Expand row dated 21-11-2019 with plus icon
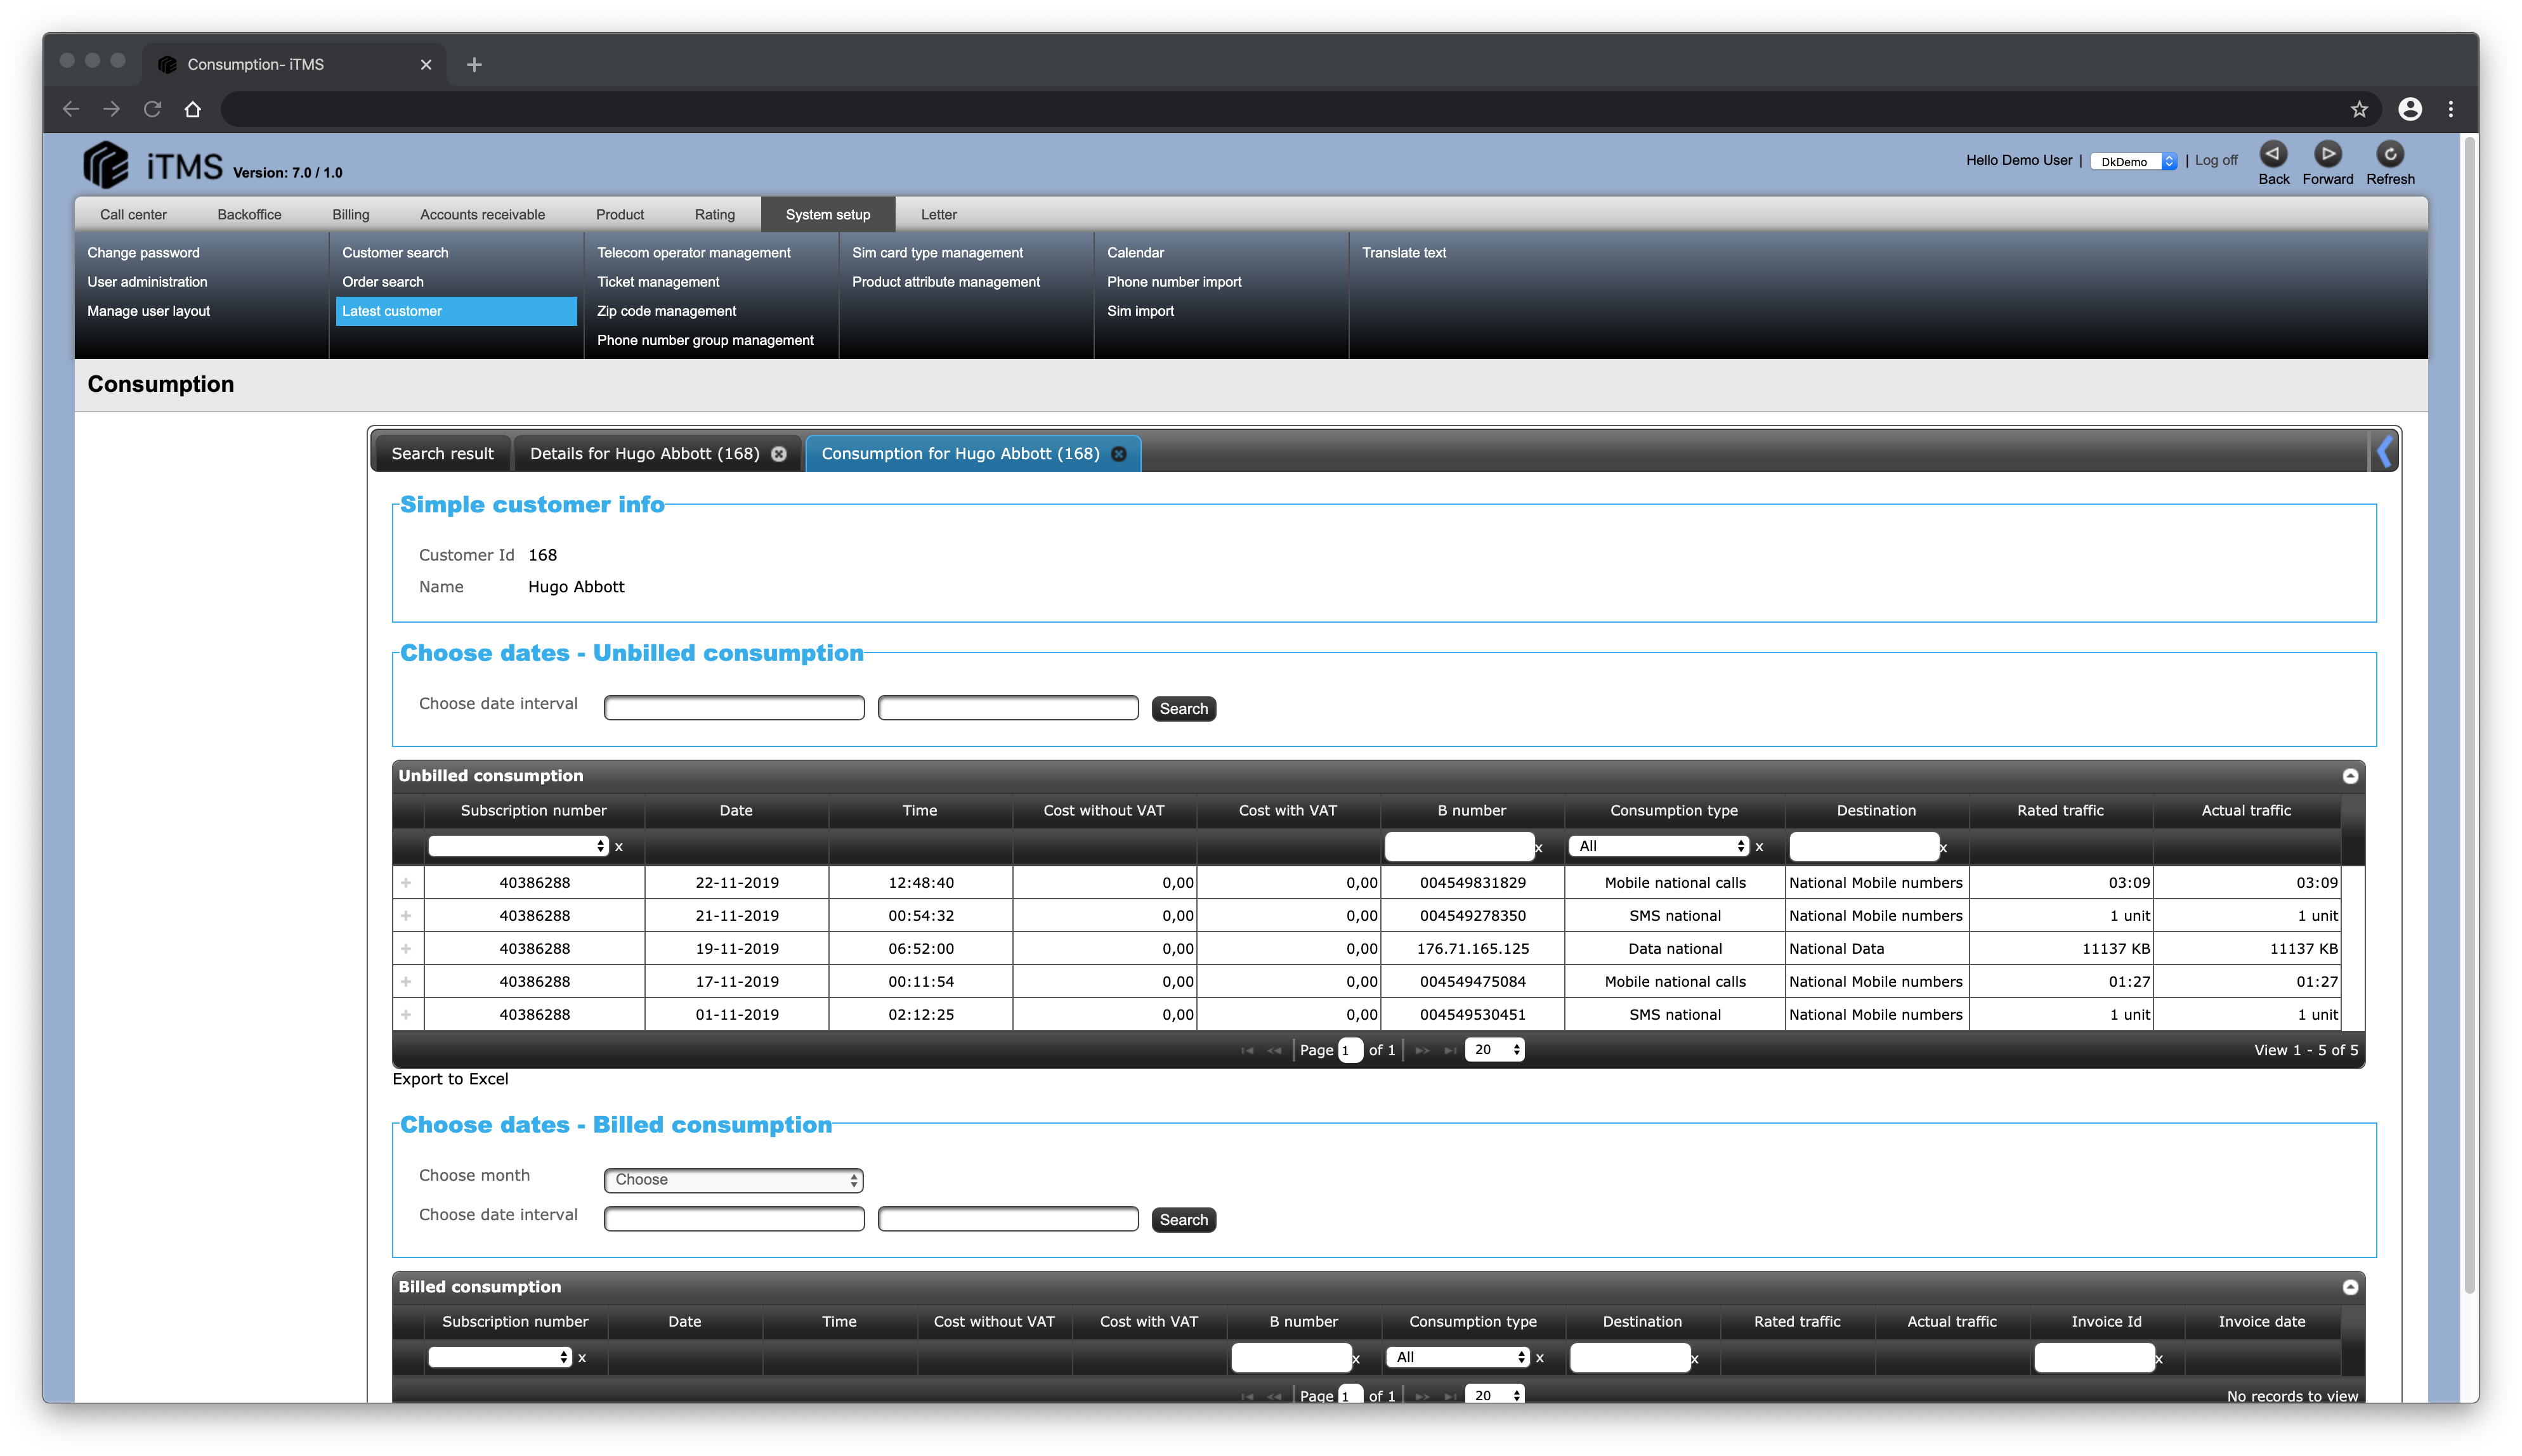The image size is (2522, 1456). coord(406,916)
